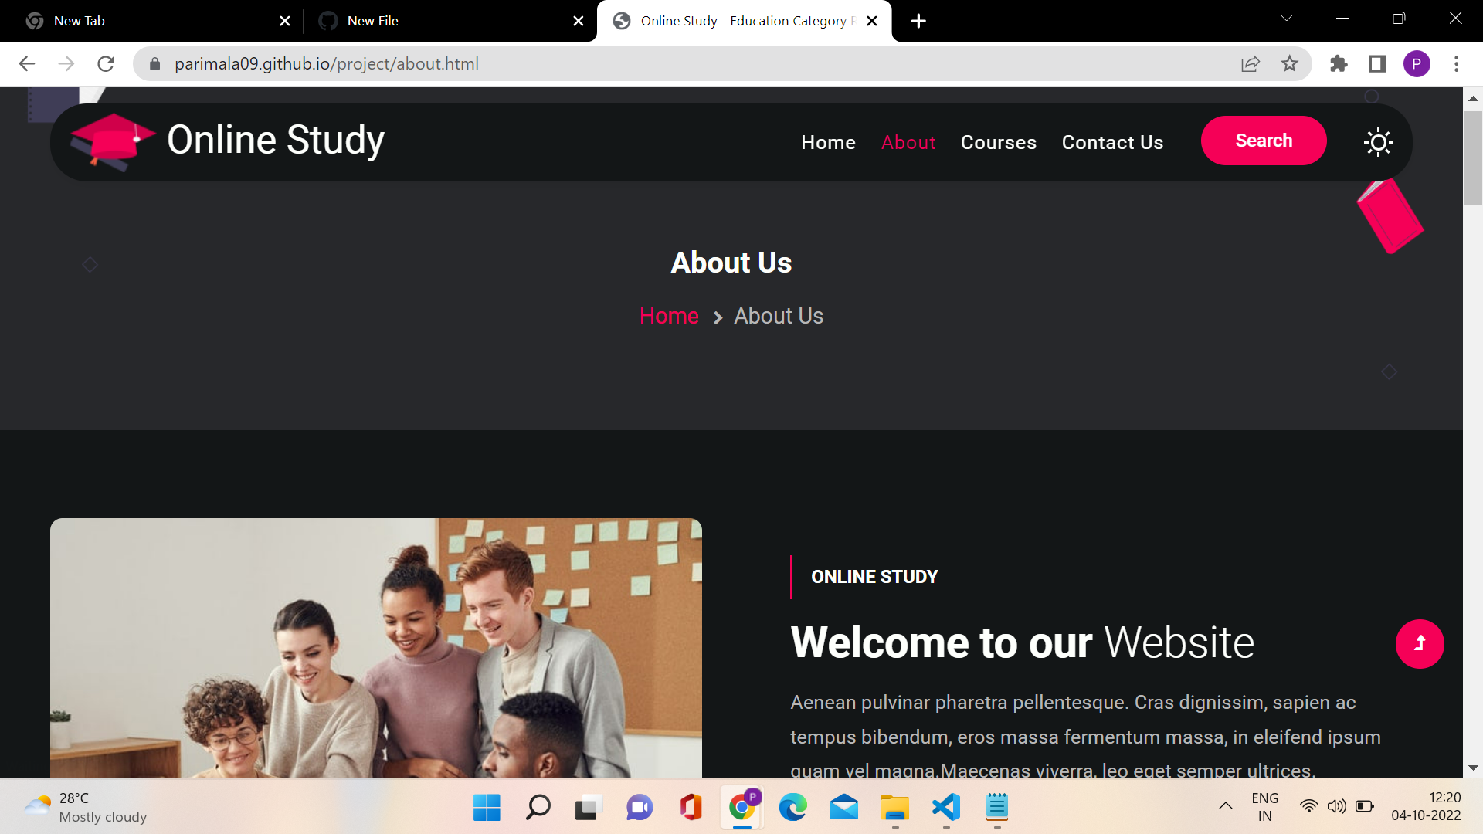Viewport: 1483px width, 834px height.
Task: Show hidden system tray icons
Action: point(1225,807)
